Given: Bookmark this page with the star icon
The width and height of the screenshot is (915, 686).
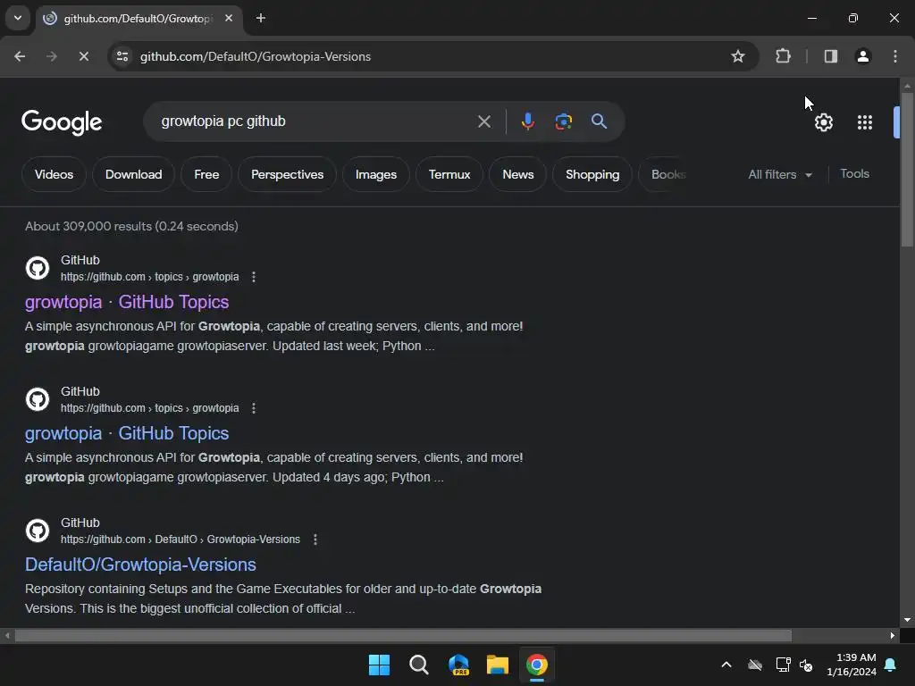Looking at the screenshot, I should tap(737, 56).
